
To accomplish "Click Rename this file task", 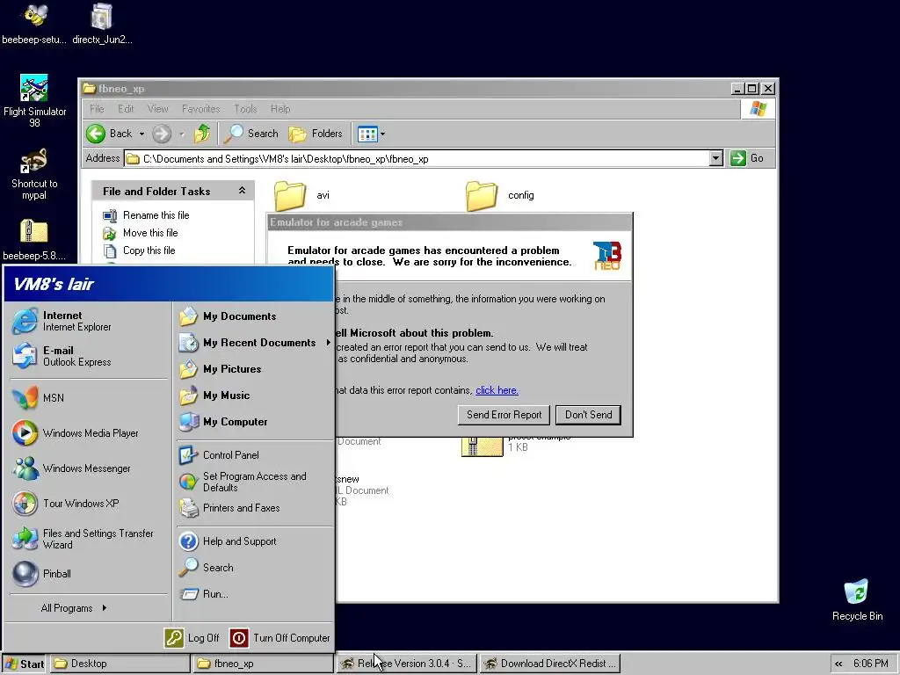I will 146,215.
